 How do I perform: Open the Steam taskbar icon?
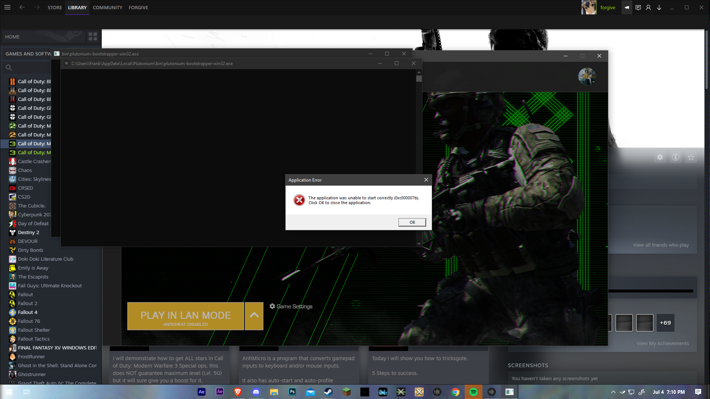[x=329, y=392]
